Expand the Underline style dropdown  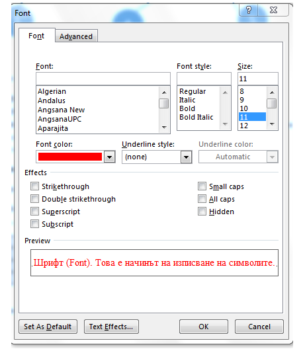[186, 157]
